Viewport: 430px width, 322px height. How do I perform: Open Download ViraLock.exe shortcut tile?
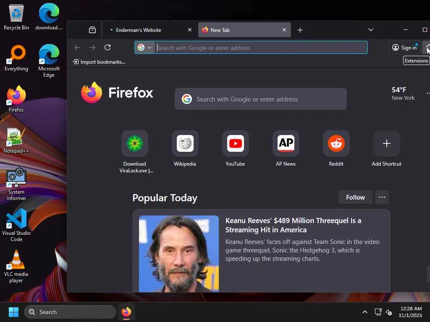tap(135, 152)
